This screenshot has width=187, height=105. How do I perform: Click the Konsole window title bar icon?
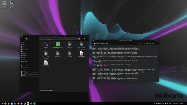pyautogui.click(x=93, y=41)
